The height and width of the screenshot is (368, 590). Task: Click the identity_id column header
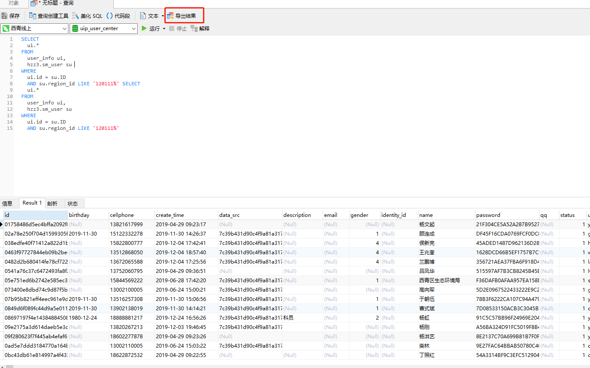(399, 215)
